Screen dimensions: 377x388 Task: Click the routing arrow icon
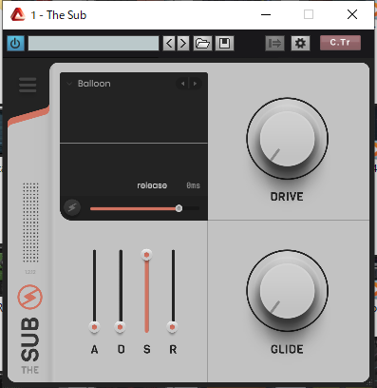(274, 44)
